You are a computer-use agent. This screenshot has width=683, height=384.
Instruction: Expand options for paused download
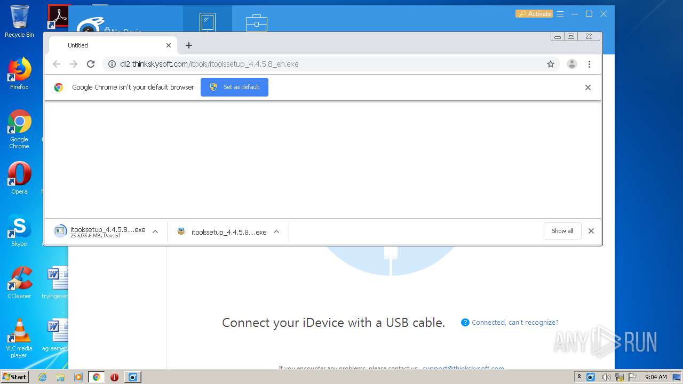coord(155,231)
